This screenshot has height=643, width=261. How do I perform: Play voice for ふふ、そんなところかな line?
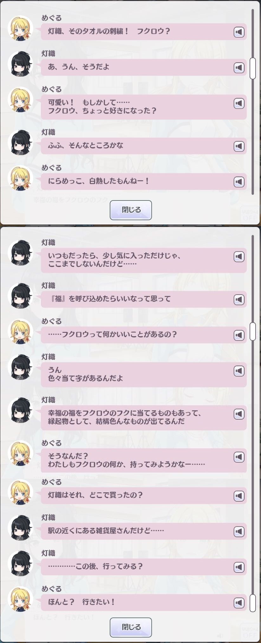click(239, 146)
